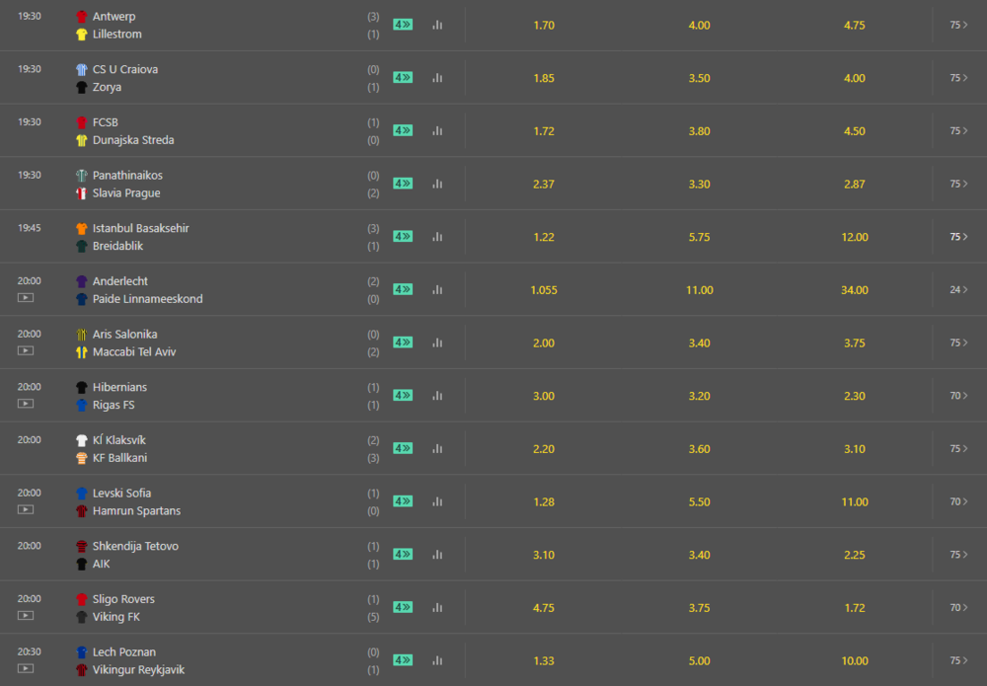Open statistics icon for Hibernians vs Rigas FS

pos(437,396)
